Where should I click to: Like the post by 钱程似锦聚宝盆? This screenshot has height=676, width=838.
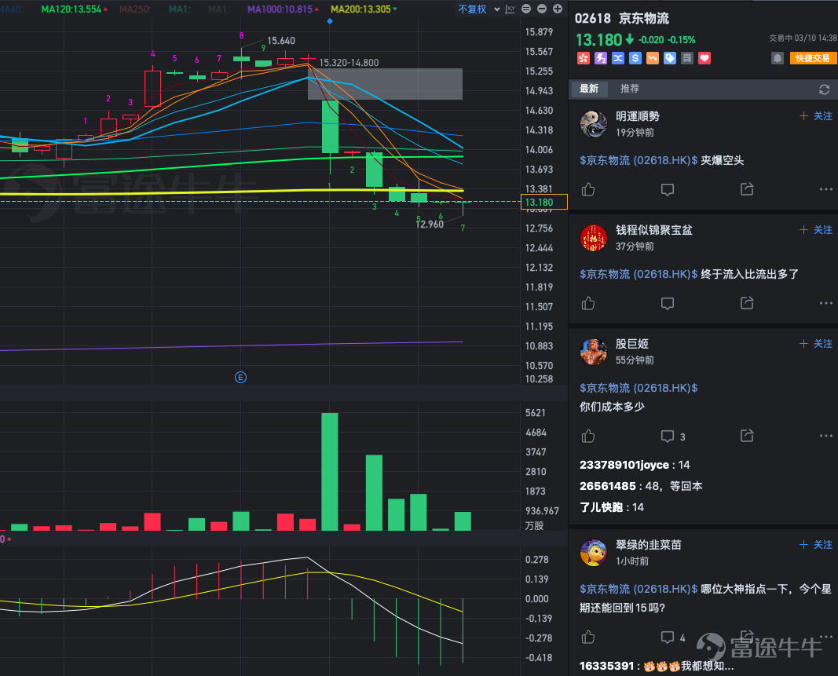point(588,303)
